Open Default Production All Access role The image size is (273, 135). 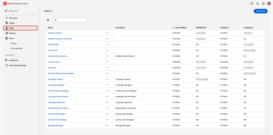[60, 39]
